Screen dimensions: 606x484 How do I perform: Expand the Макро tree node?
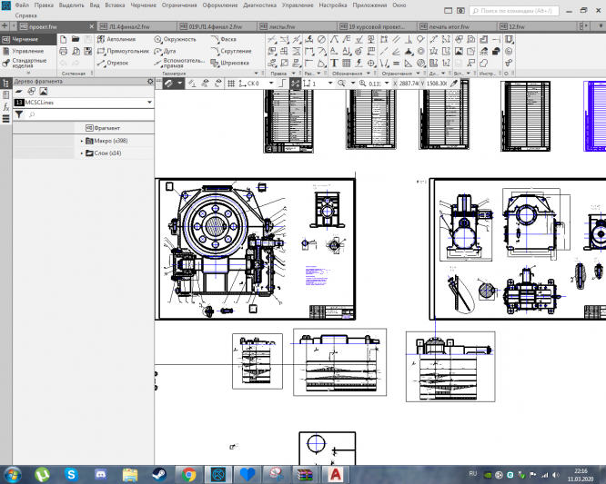(x=82, y=141)
